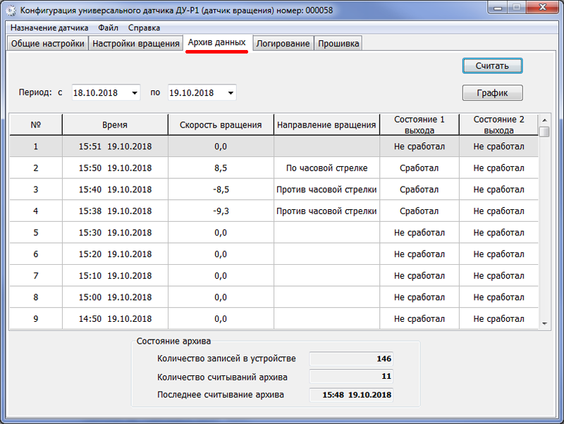
Task: Click the table scrollbar up arrow
Action: pos(544,120)
